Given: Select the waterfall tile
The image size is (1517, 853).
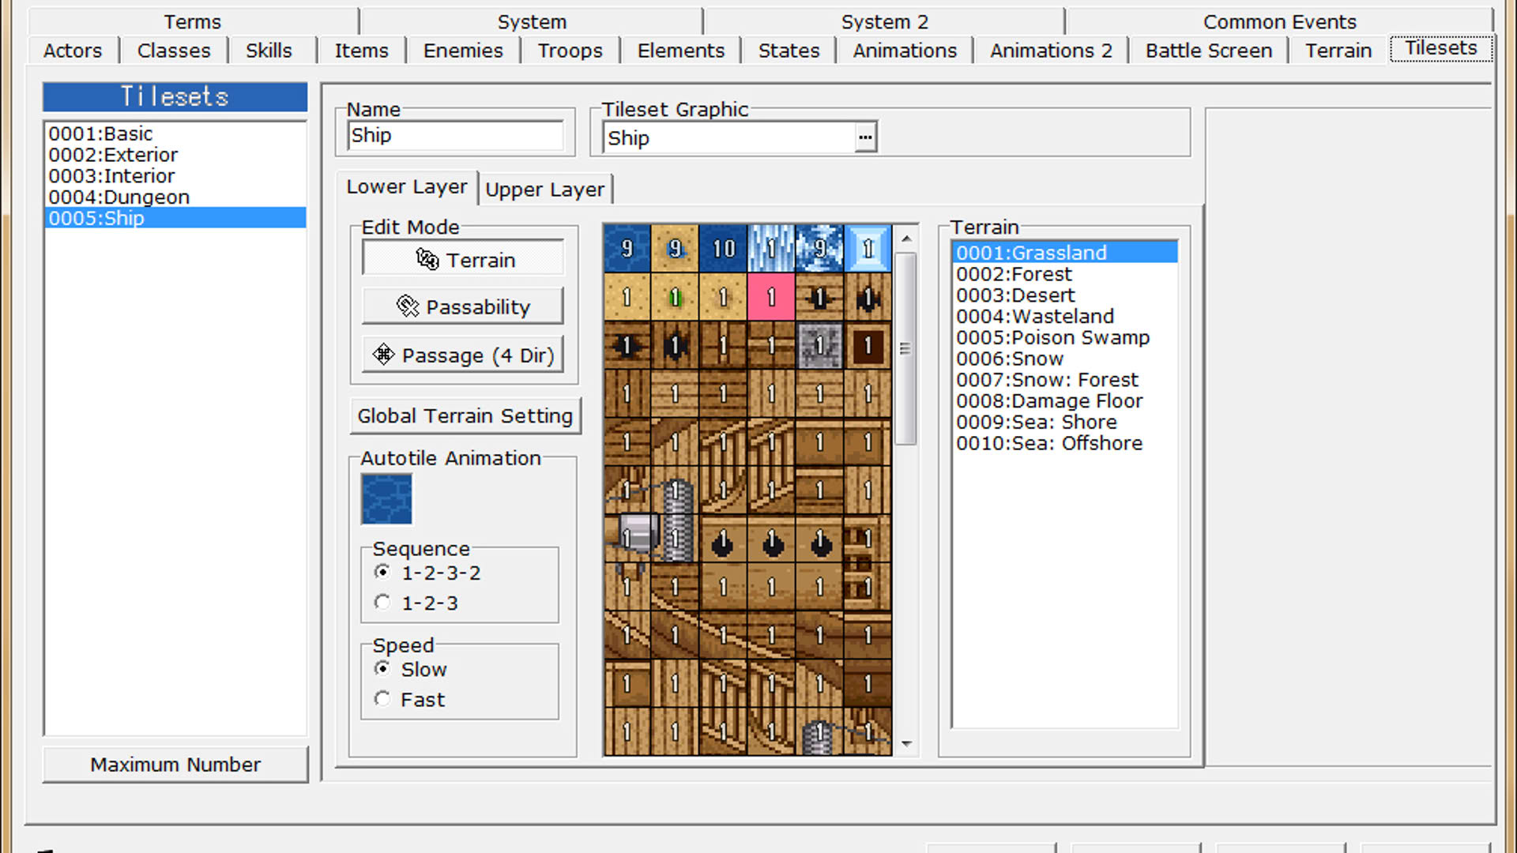Looking at the screenshot, I should (771, 249).
